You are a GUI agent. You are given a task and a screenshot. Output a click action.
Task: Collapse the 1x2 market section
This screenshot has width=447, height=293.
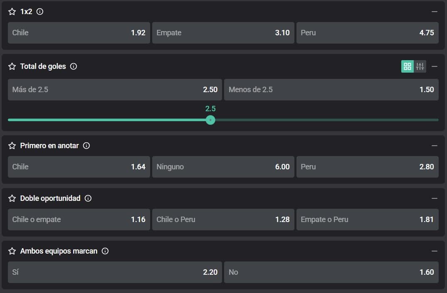click(x=435, y=12)
